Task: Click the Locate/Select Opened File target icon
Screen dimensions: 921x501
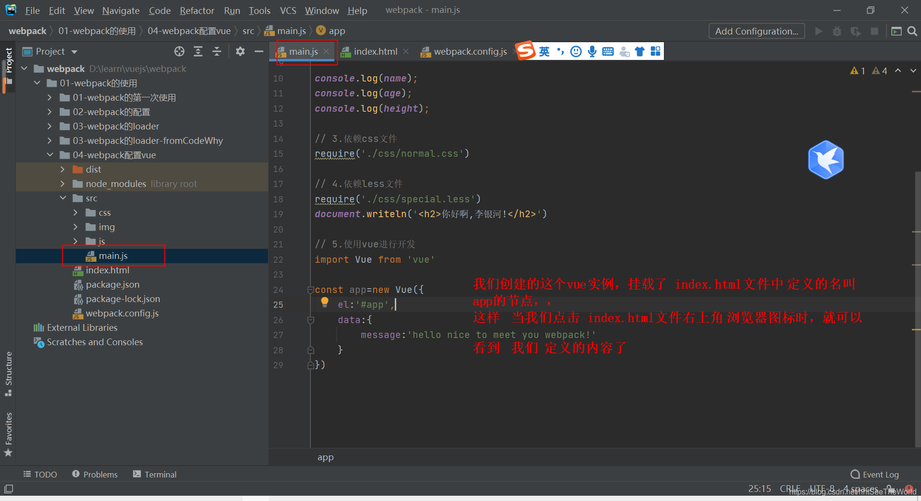Action: point(179,51)
